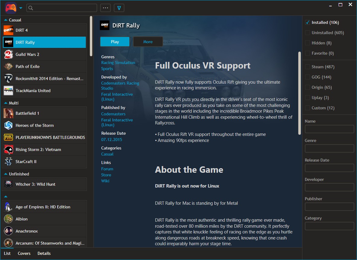Enable the Uninstalled (605) filter
The height and width of the screenshot is (260, 357).
tap(307, 33)
